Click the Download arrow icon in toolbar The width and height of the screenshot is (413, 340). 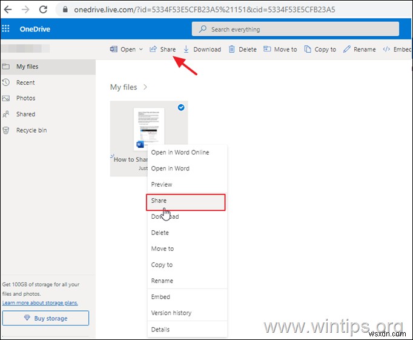click(186, 49)
